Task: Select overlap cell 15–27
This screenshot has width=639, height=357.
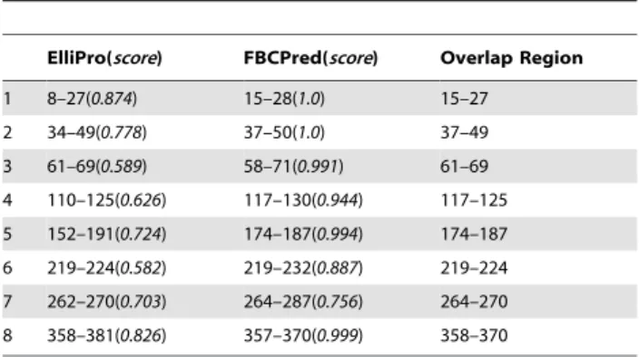Action: (x=464, y=99)
